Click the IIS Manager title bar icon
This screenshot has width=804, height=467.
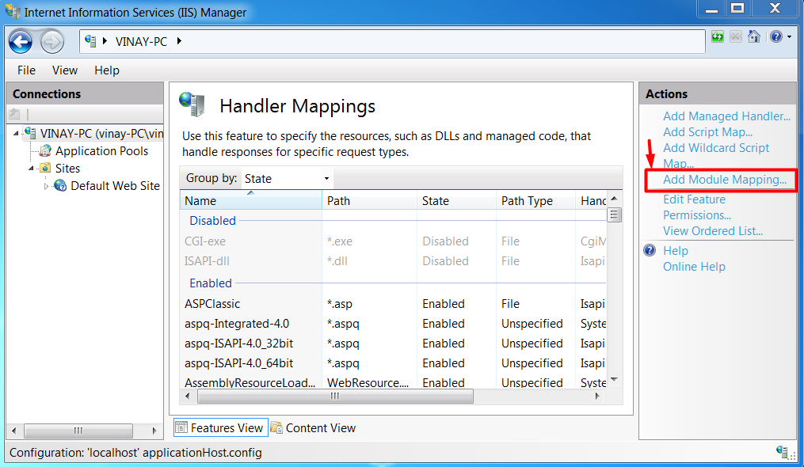(13, 11)
